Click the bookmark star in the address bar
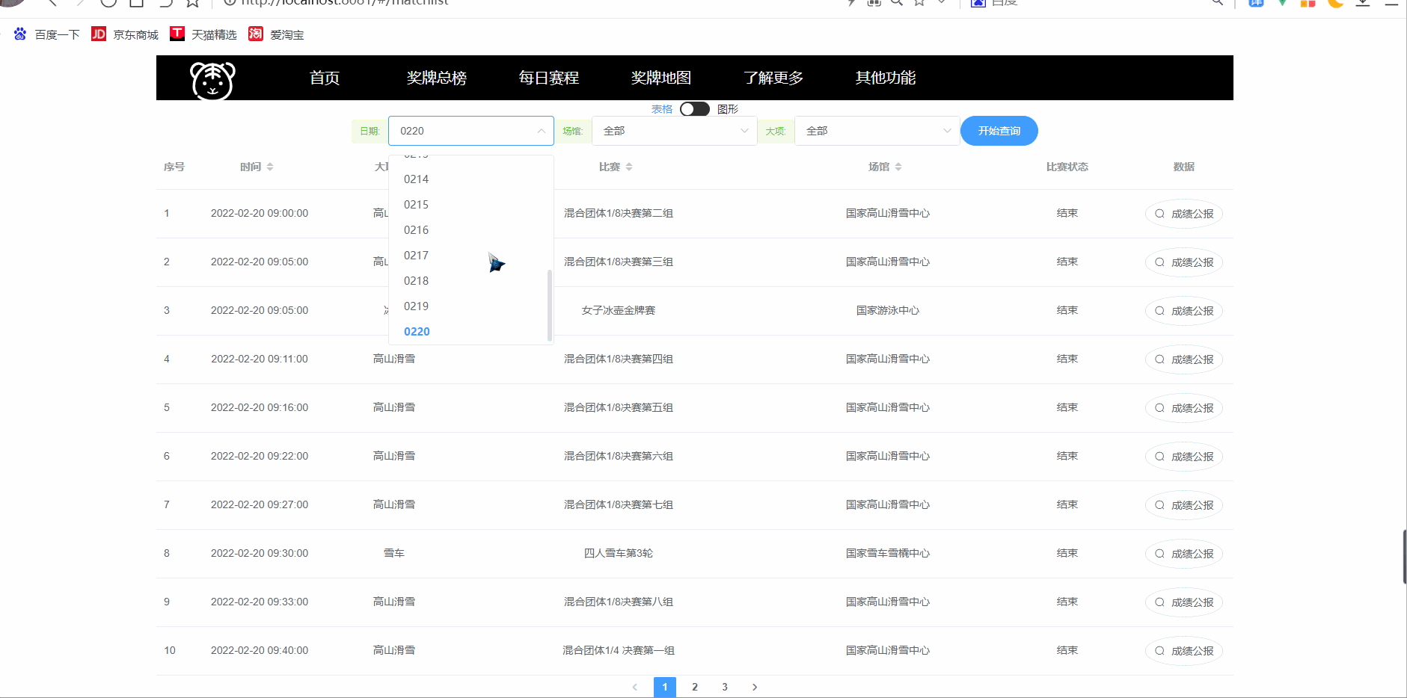Screen dimensions: 1407x698 point(919,3)
